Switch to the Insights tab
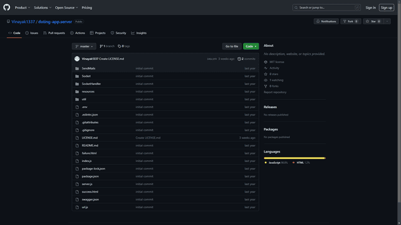This screenshot has height=225, width=401. click(139, 33)
